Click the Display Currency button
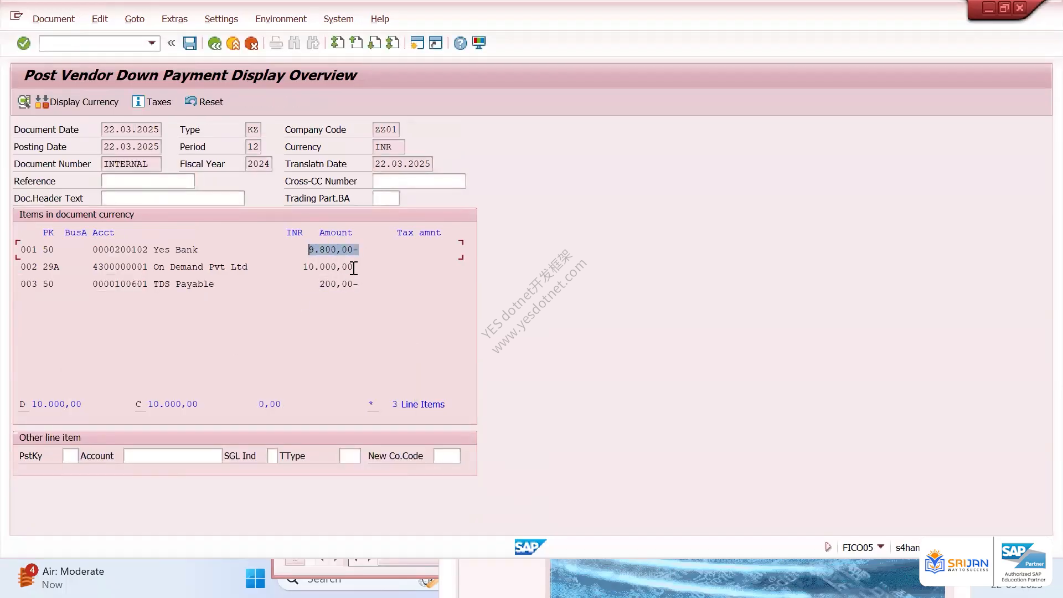This screenshot has width=1063, height=598. coord(77,102)
